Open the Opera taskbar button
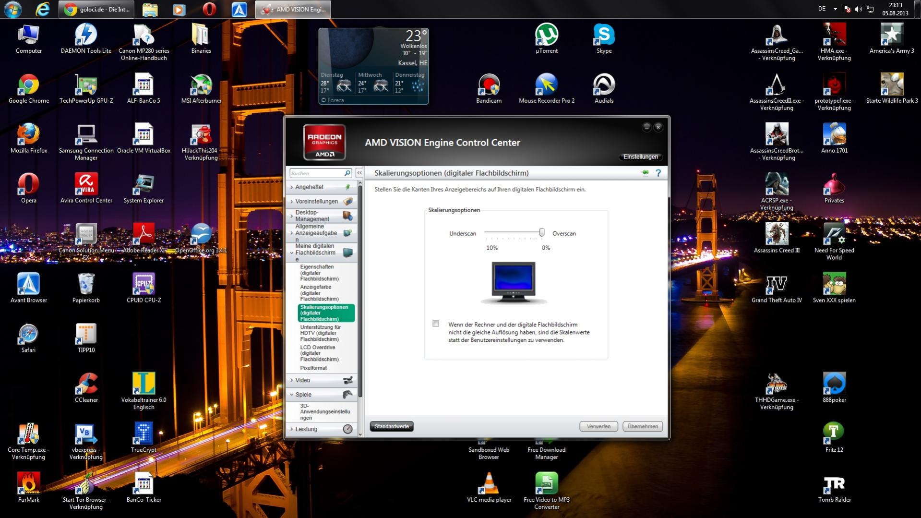The width and height of the screenshot is (921, 518). coord(209,9)
